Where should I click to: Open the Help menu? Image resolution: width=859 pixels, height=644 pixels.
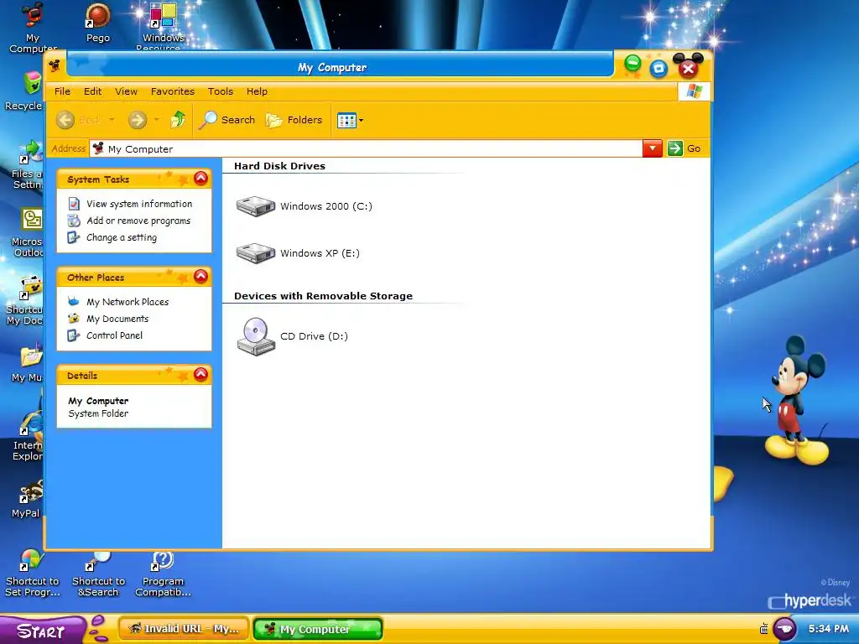257,91
